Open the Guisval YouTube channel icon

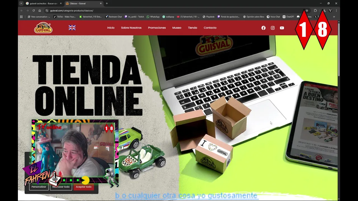point(282,28)
